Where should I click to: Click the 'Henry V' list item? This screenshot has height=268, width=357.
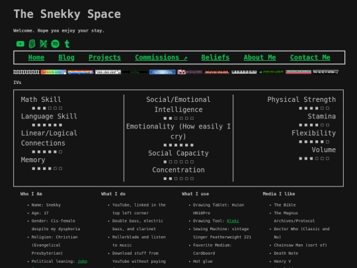282,261
